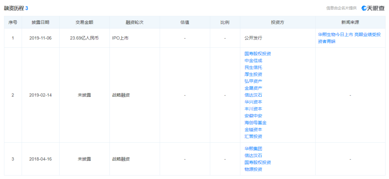Click the 新闻来源 column header
Image resolution: width=389 pixels, height=179 pixels.
pyautogui.click(x=350, y=22)
